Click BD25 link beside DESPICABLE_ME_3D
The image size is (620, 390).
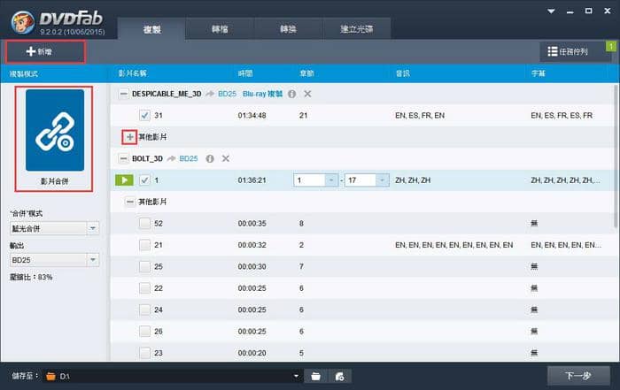click(227, 94)
